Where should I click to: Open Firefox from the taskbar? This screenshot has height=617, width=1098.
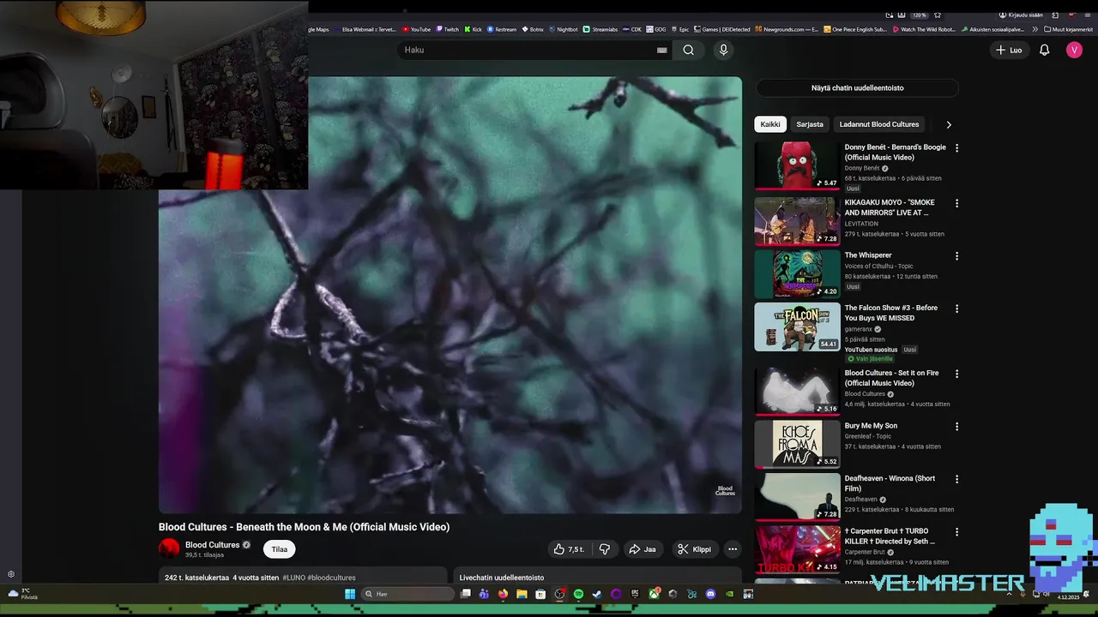pos(503,594)
